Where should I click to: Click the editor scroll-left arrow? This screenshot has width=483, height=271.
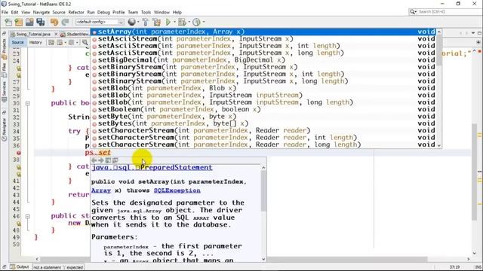pos(37,259)
